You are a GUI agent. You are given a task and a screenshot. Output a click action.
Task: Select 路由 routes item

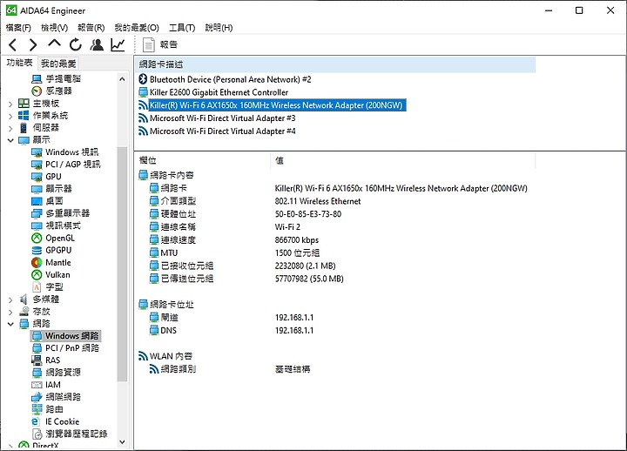tap(54, 409)
